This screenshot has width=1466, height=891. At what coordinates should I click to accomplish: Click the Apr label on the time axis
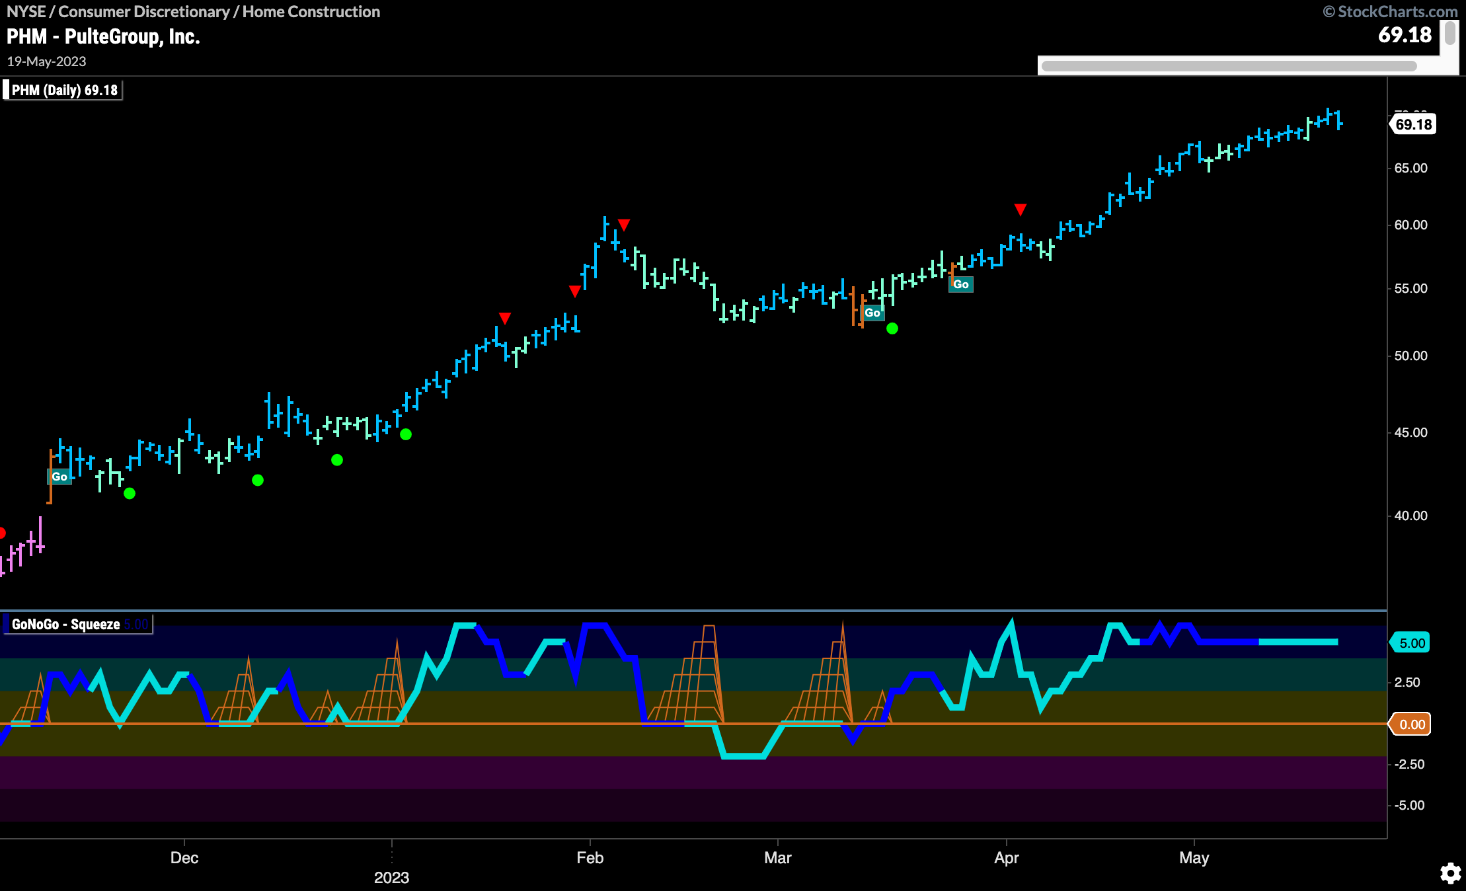click(1006, 858)
